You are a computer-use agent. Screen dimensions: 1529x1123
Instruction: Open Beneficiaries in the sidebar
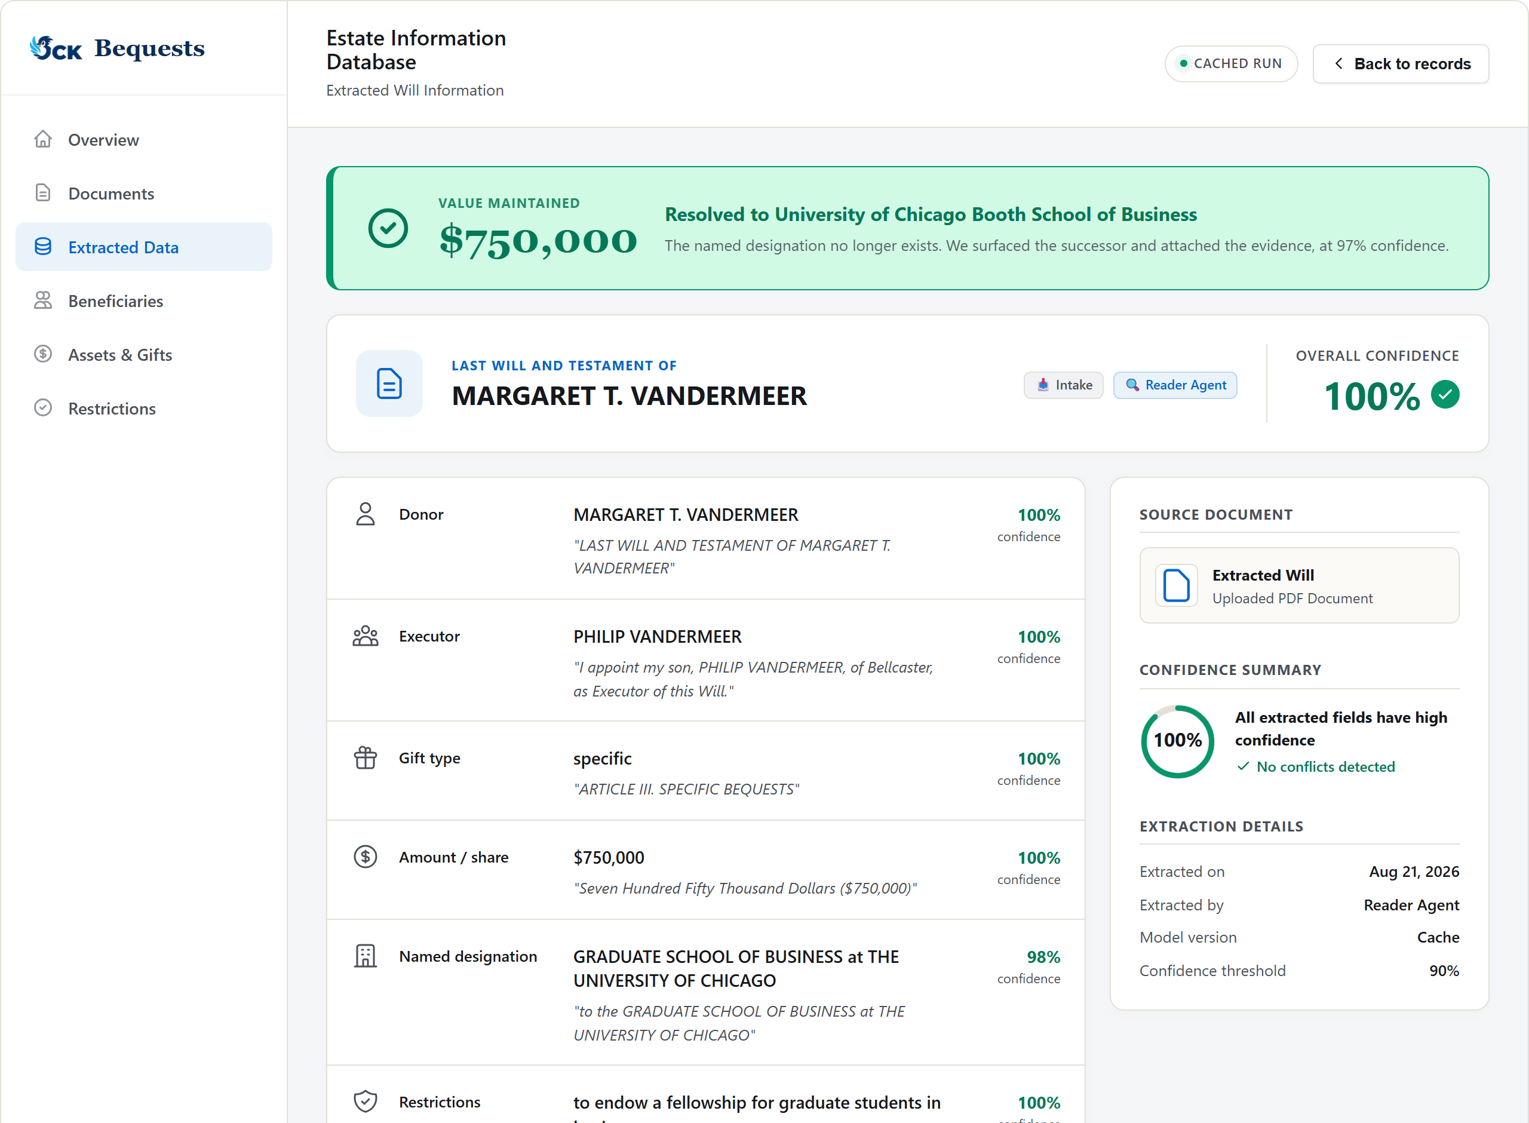[143, 300]
